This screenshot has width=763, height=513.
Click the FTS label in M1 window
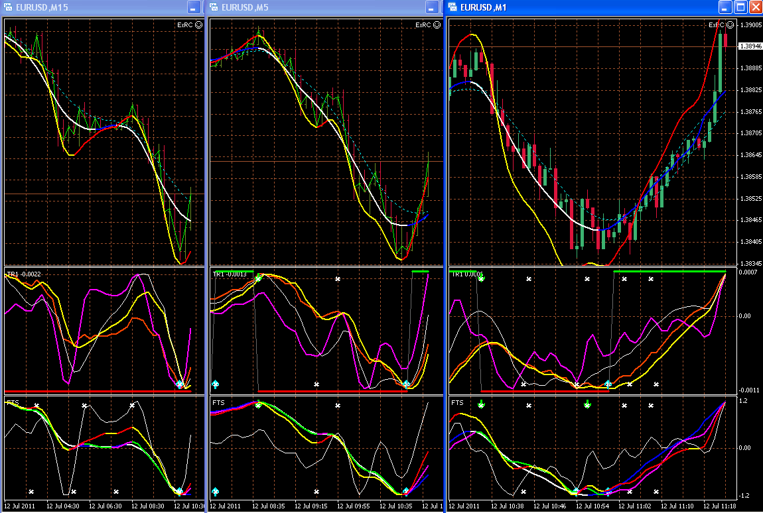[x=457, y=402]
